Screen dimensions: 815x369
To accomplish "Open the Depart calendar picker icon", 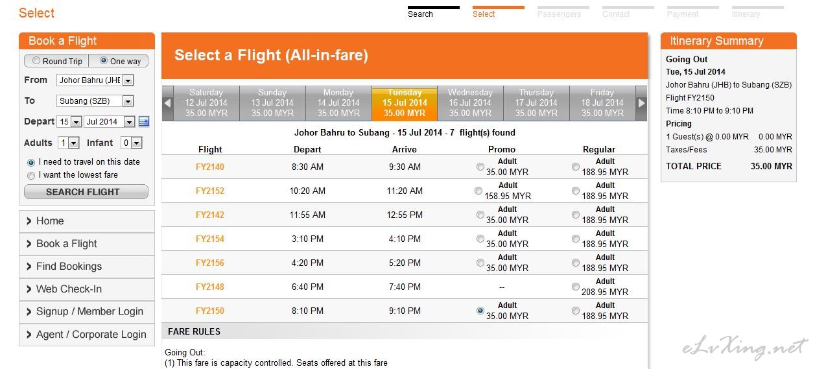I will point(144,122).
